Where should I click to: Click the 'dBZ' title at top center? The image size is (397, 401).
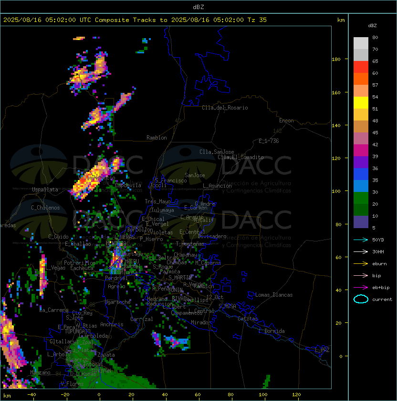pyautogui.click(x=198, y=7)
